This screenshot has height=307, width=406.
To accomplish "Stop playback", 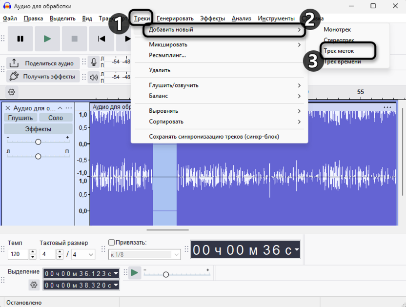I will [74, 39].
